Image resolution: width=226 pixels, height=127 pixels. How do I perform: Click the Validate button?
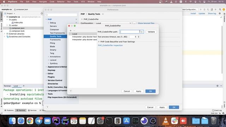click(151, 32)
